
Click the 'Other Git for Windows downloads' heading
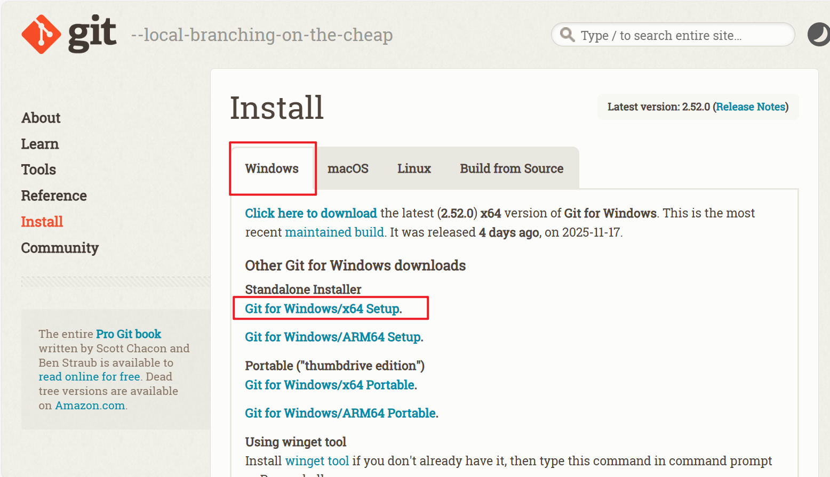coord(355,265)
